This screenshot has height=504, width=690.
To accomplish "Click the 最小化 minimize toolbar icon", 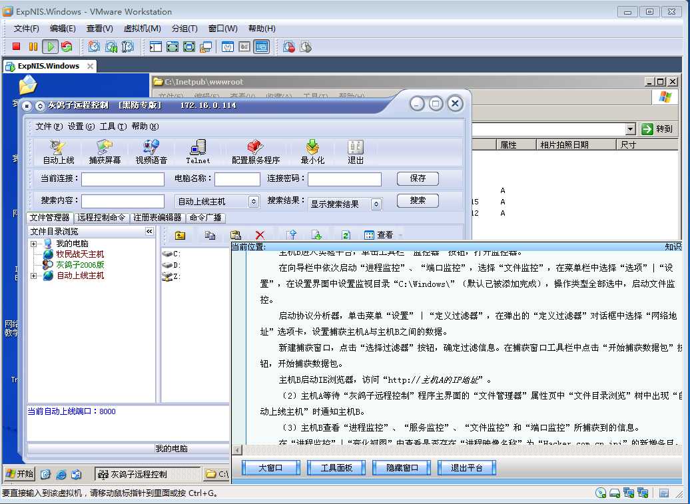I will 312,152.
